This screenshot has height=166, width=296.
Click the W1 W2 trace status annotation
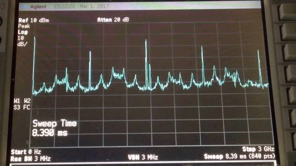(x=22, y=101)
